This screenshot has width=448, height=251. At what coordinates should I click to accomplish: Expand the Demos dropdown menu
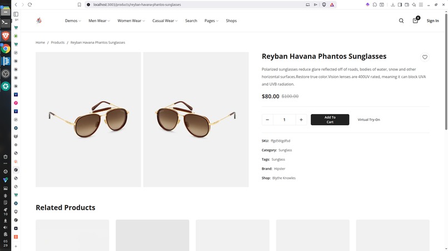coord(73,21)
